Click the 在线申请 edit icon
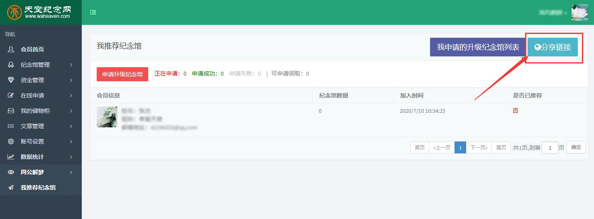 pos(11,95)
